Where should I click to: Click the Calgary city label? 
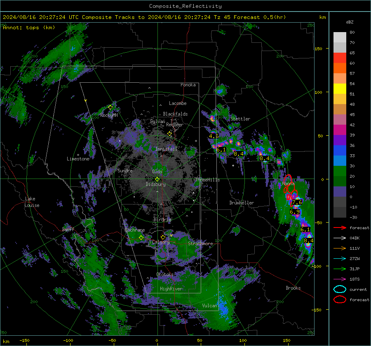click(161, 242)
